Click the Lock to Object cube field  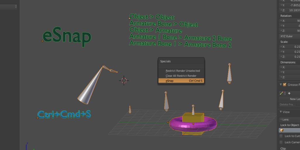click(289, 130)
